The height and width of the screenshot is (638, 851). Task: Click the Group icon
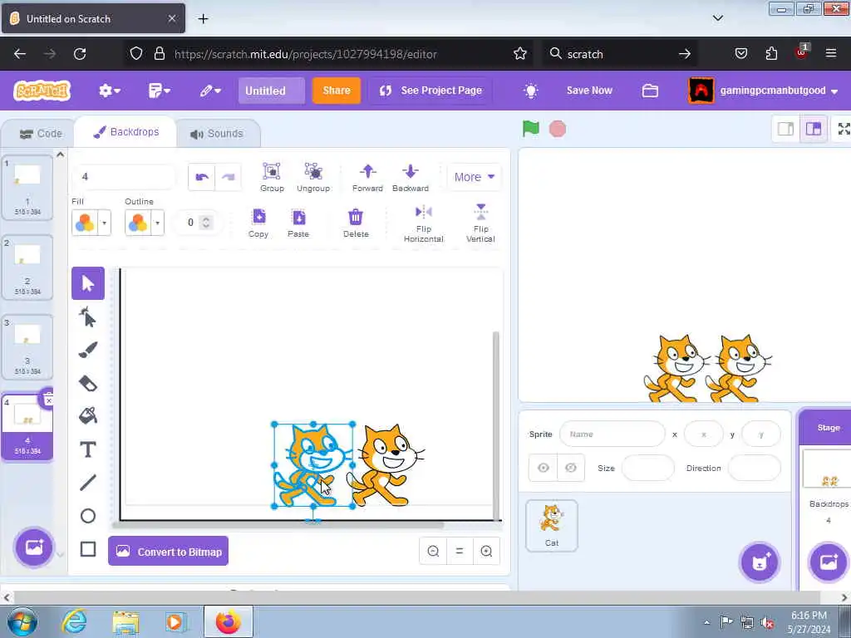[272, 177]
